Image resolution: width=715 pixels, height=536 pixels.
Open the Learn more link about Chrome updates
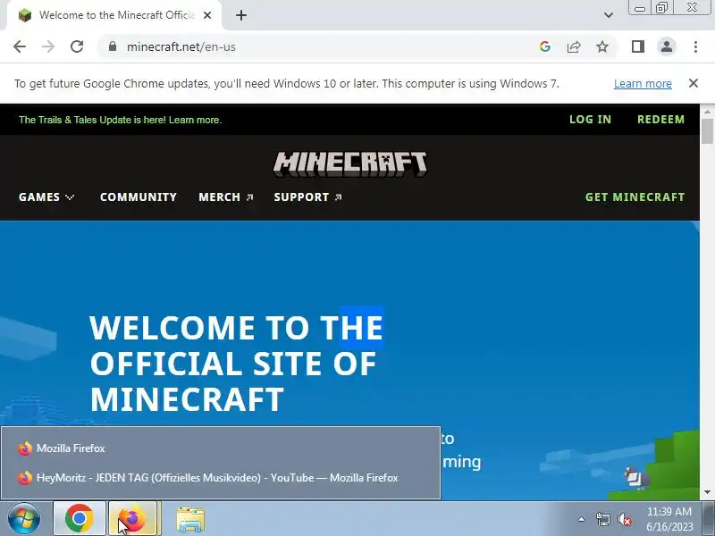point(643,83)
